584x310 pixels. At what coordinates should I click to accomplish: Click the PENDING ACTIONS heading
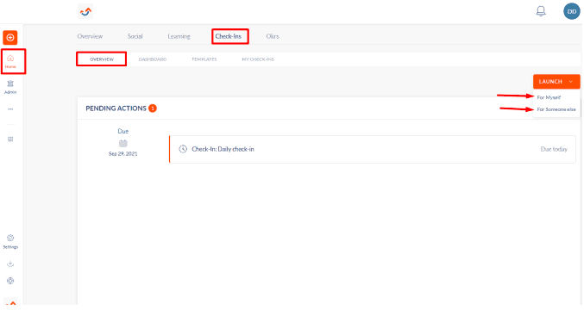click(x=116, y=108)
